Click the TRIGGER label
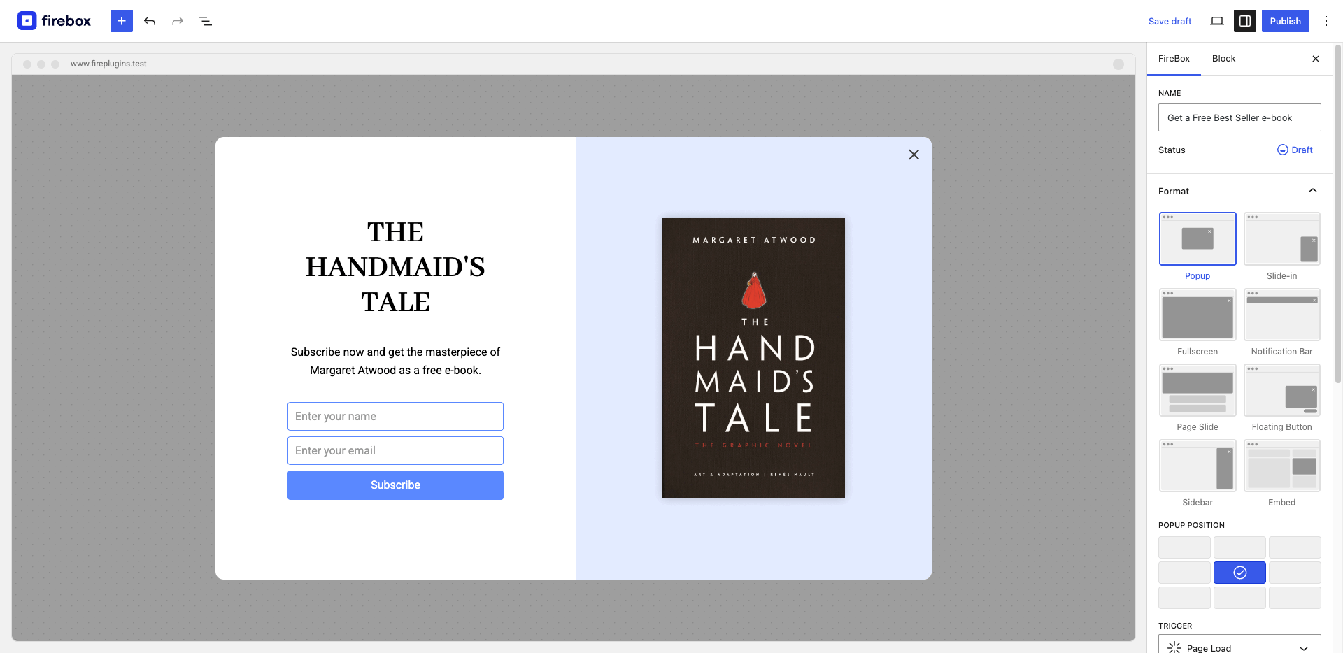 point(1175,626)
